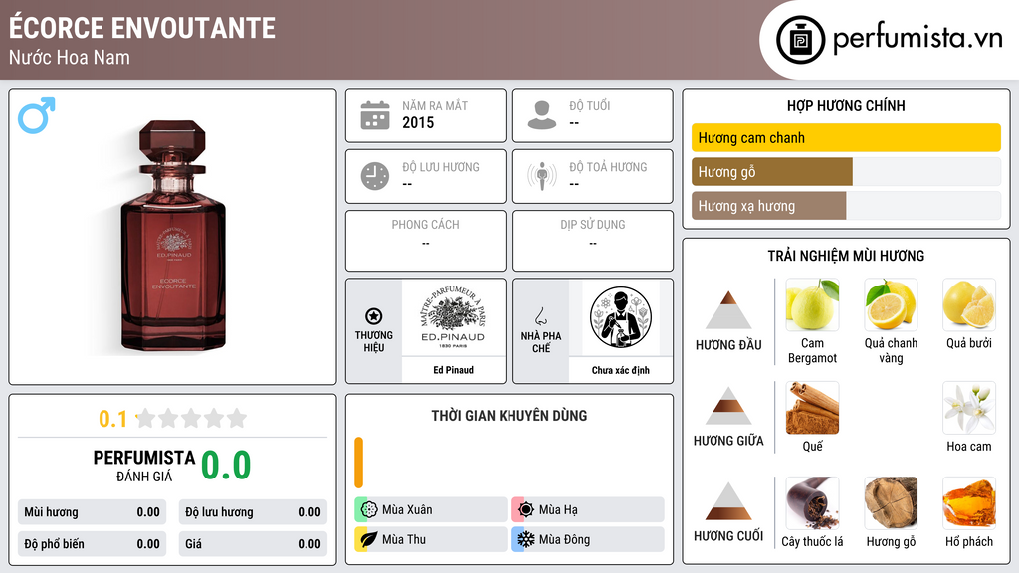Image resolution: width=1019 pixels, height=573 pixels.
Task: Click the Hương giữa pyramid icon
Action: coord(728,406)
